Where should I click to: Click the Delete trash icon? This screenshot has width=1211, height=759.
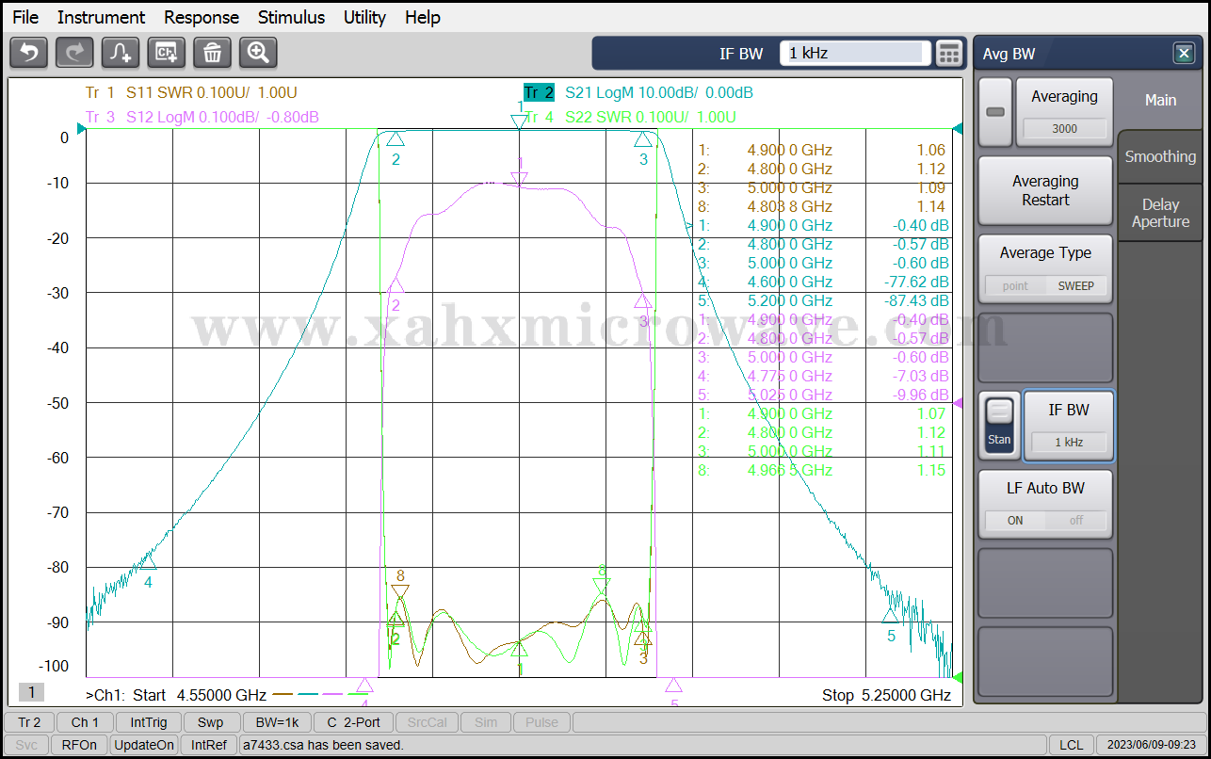click(213, 53)
